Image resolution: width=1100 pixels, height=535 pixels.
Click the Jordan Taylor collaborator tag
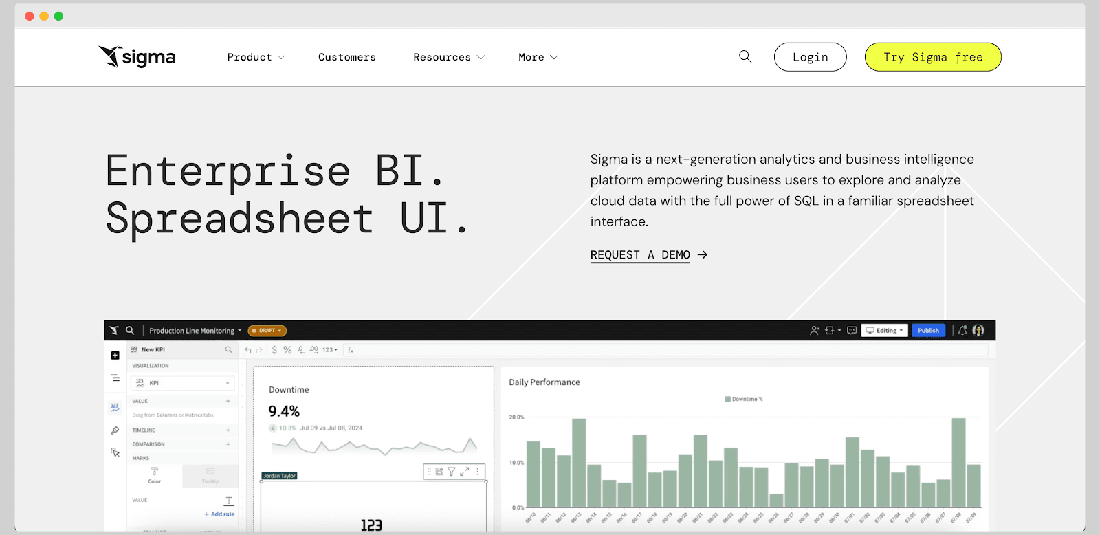coord(280,476)
